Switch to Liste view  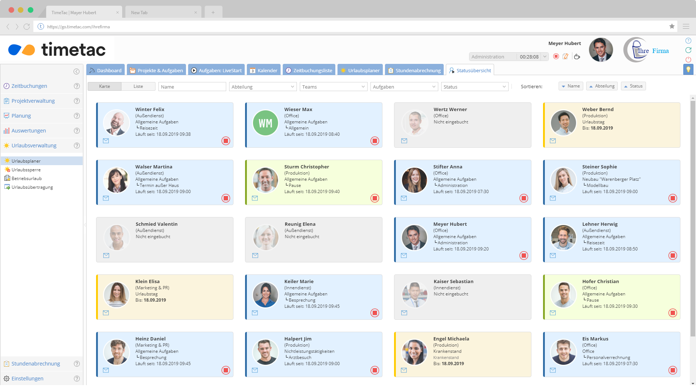pos(138,86)
